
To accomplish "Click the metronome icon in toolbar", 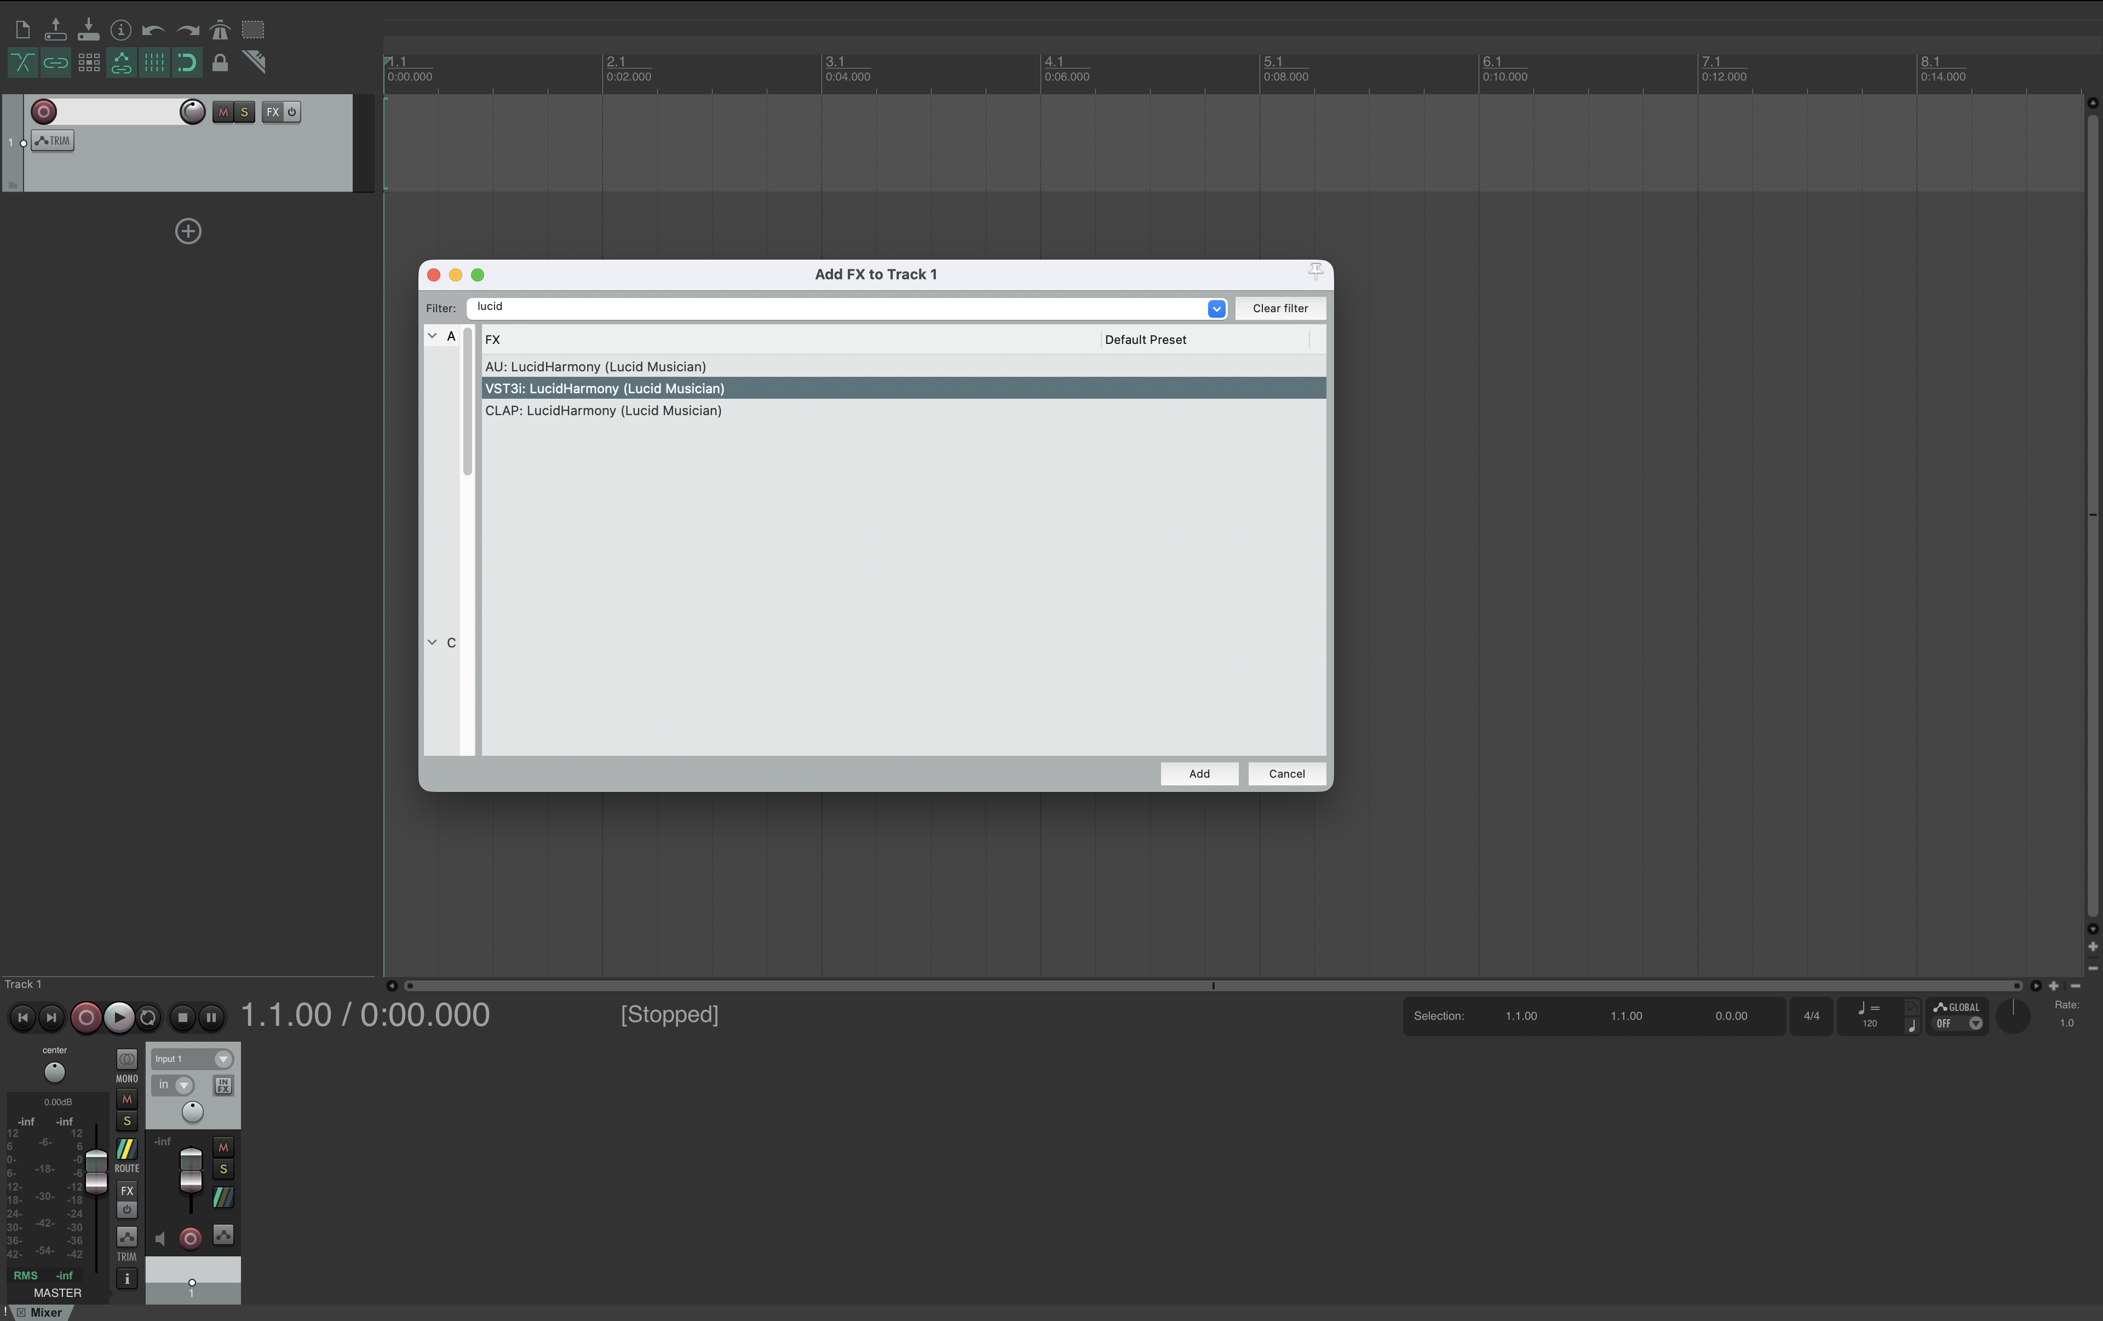I will click(x=219, y=31).
